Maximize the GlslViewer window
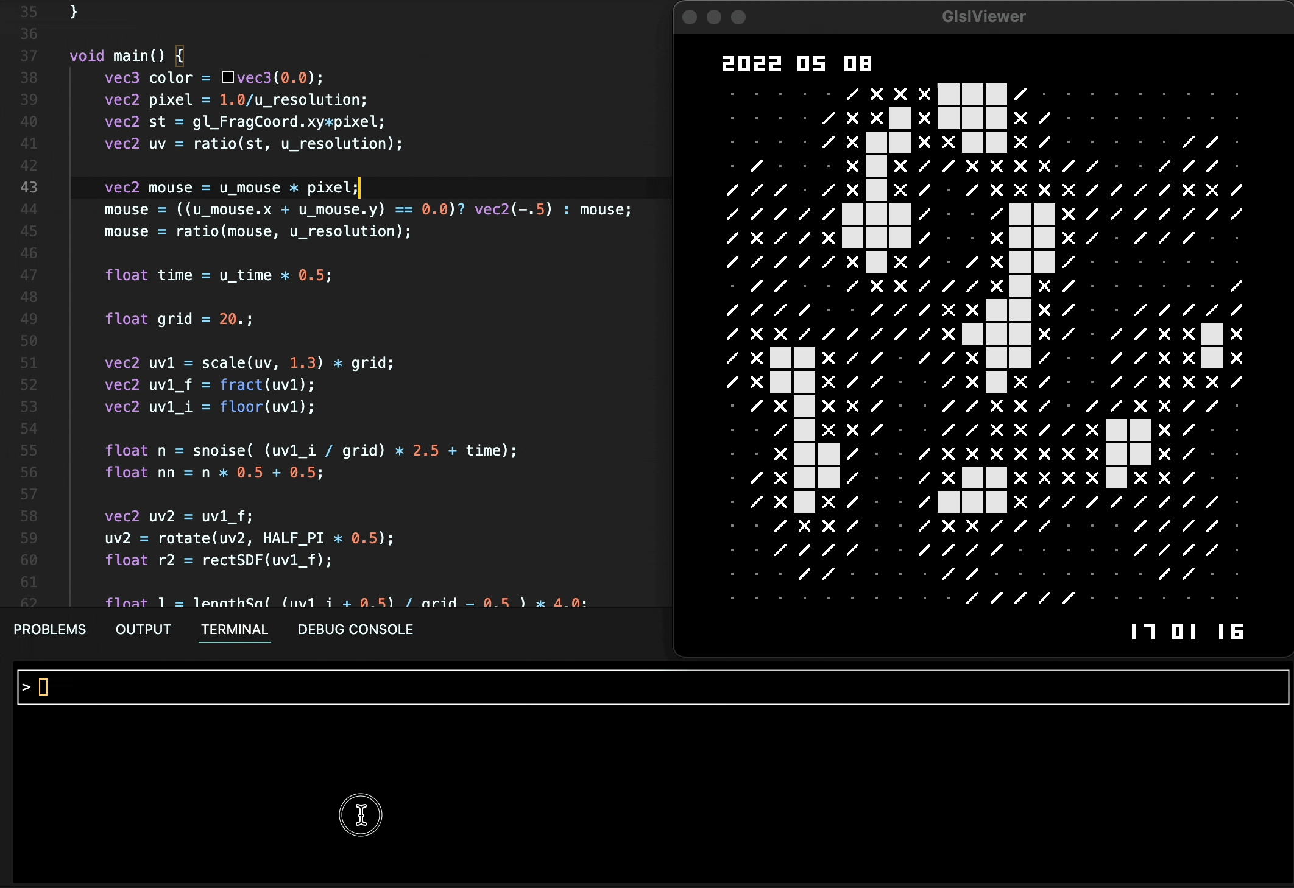The image size is (1294, 888). 738,17
